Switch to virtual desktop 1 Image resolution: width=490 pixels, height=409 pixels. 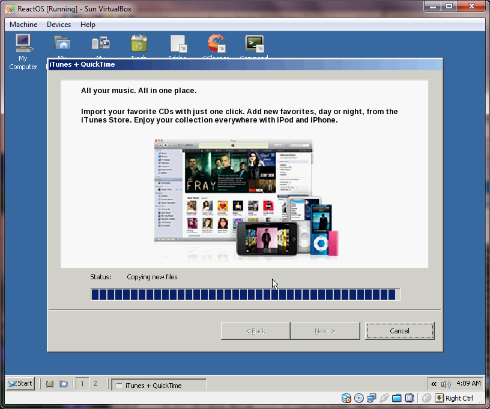click(x=82, y=384)
